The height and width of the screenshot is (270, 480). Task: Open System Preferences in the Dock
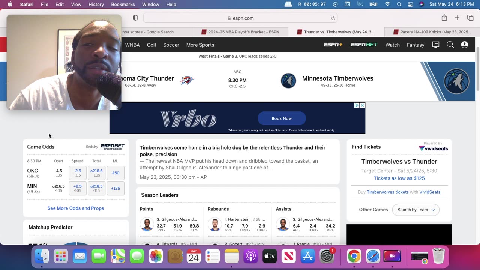[x=327, y=256]
